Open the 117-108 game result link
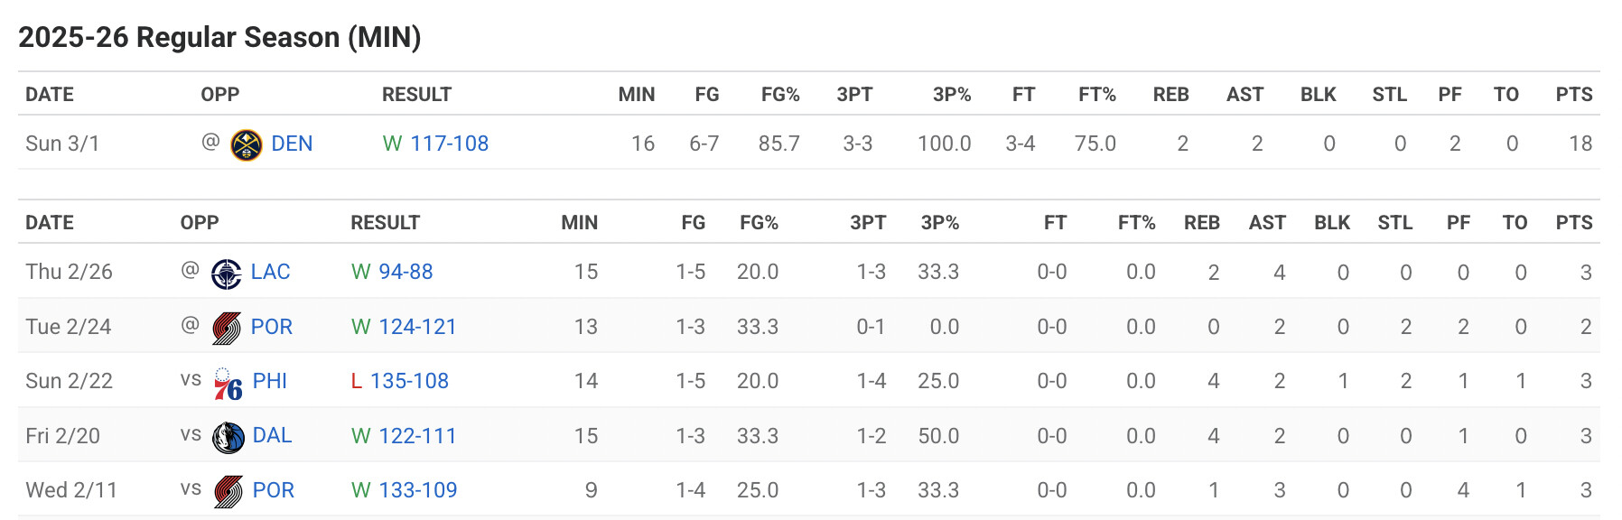Screen dimensions: 1622x520 coord(449,144)
